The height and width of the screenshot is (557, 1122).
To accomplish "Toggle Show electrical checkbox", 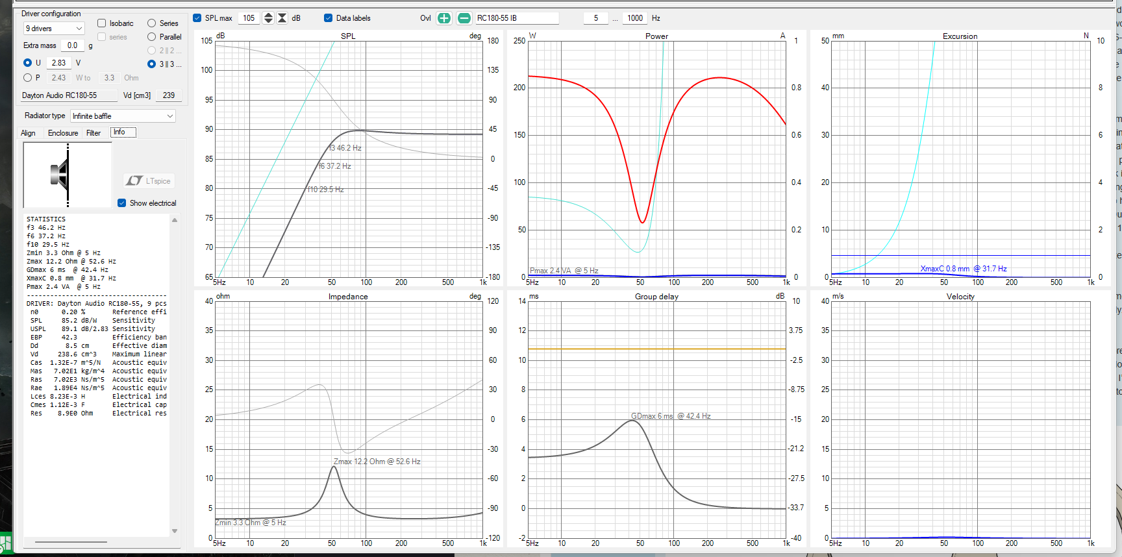I will click(122, 203).
